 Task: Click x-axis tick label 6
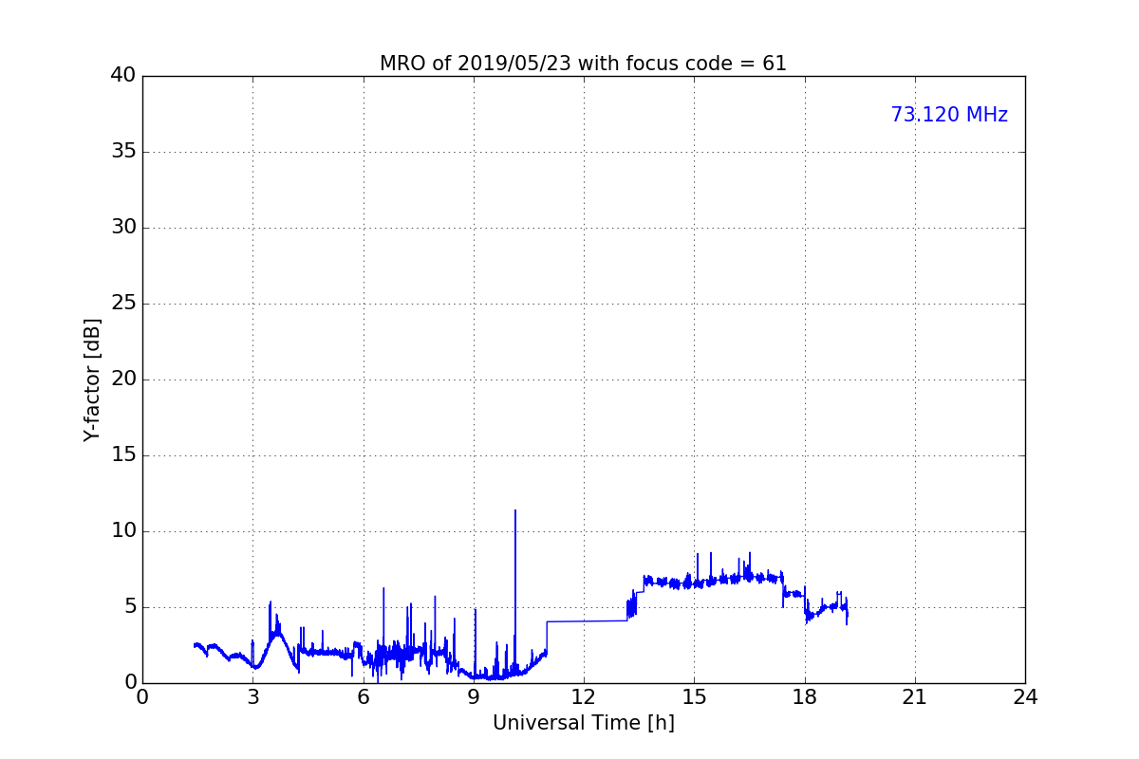click(x=363, y=697)
